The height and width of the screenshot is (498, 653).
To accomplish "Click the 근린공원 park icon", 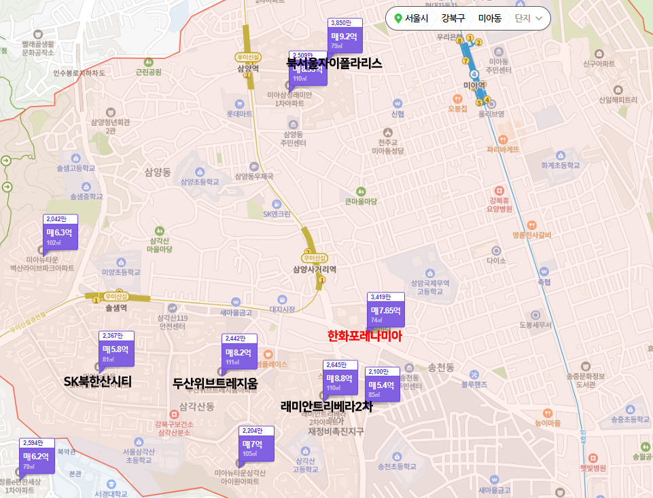I will tap(149, 62).
